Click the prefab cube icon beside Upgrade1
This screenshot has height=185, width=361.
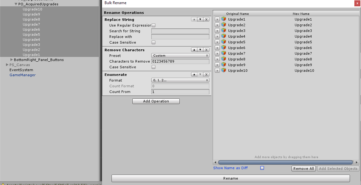224,19
